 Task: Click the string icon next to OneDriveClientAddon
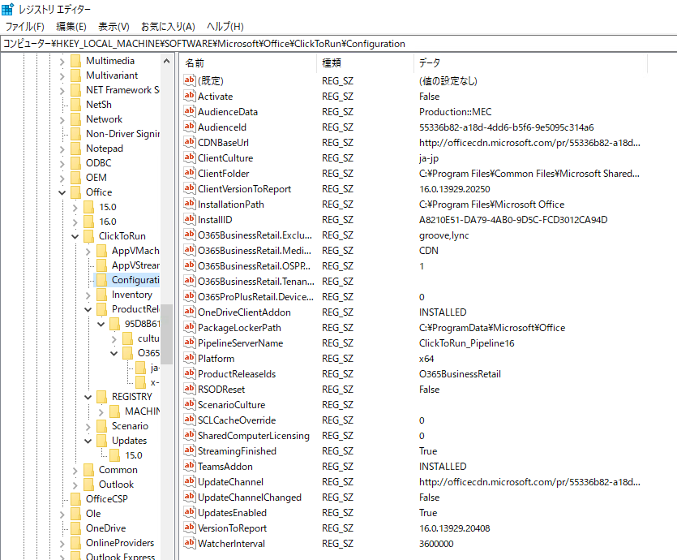pyautogui.click(x=190, y=312)
